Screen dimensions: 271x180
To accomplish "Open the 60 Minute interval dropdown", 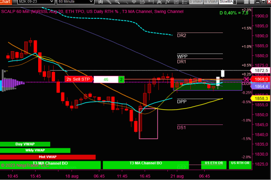I will (x=75, y=2).
